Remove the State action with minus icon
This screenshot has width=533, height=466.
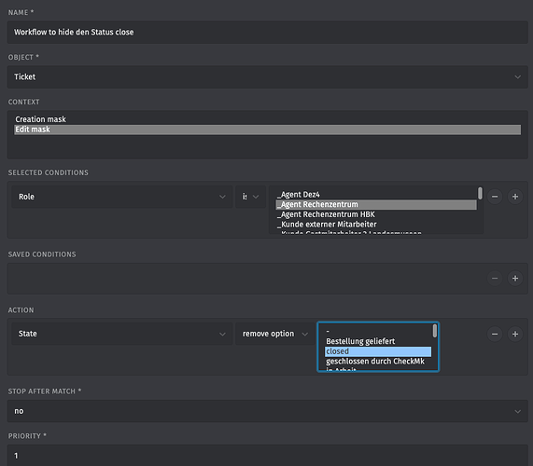click(x=495, y=334)
